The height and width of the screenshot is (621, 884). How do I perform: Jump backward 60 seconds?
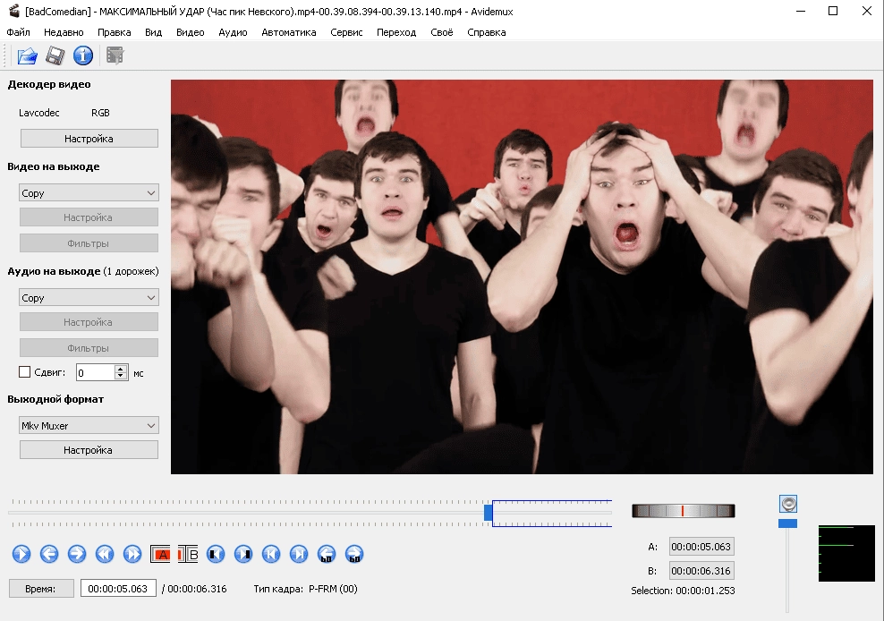point(327,554)
